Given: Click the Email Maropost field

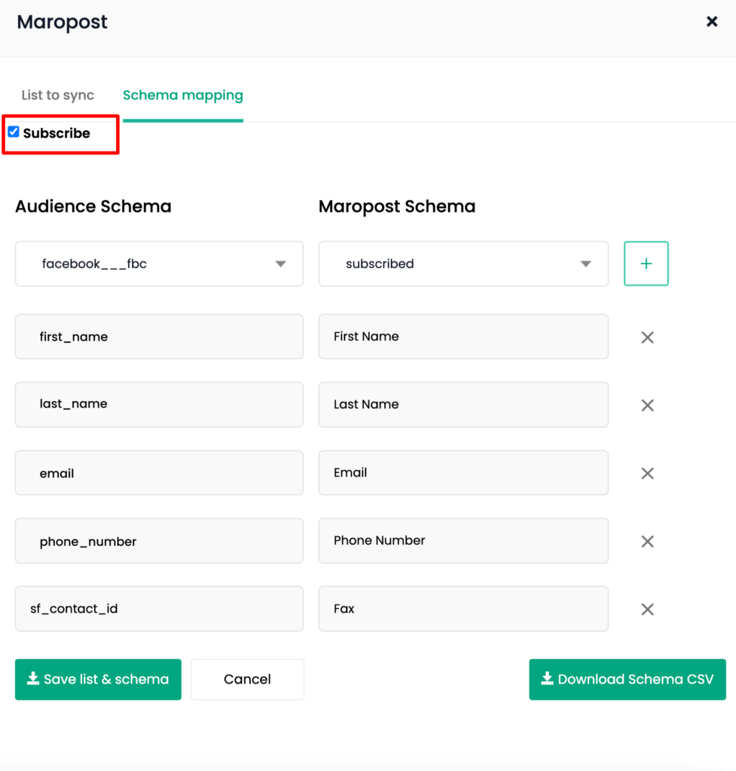Looking at the screenshot, I should coord(463,473).
